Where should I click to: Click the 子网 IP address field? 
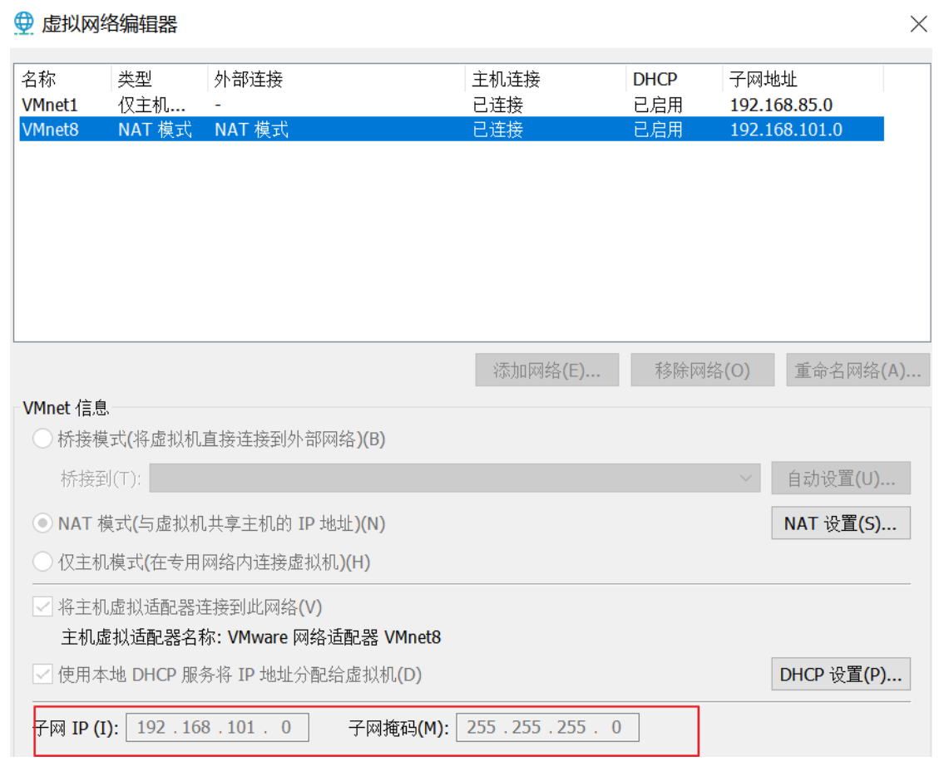click(x=217, y=727)
